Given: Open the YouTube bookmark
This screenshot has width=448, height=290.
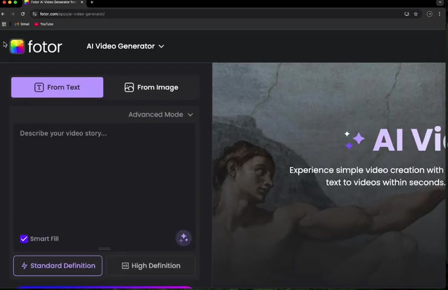Looking at the screenshot, I should coord(44,24).
